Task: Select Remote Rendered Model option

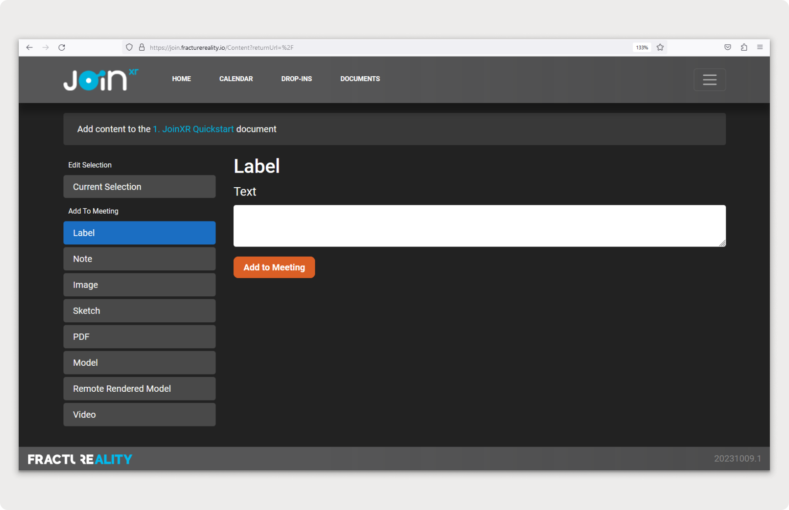Action: [139, 389]
